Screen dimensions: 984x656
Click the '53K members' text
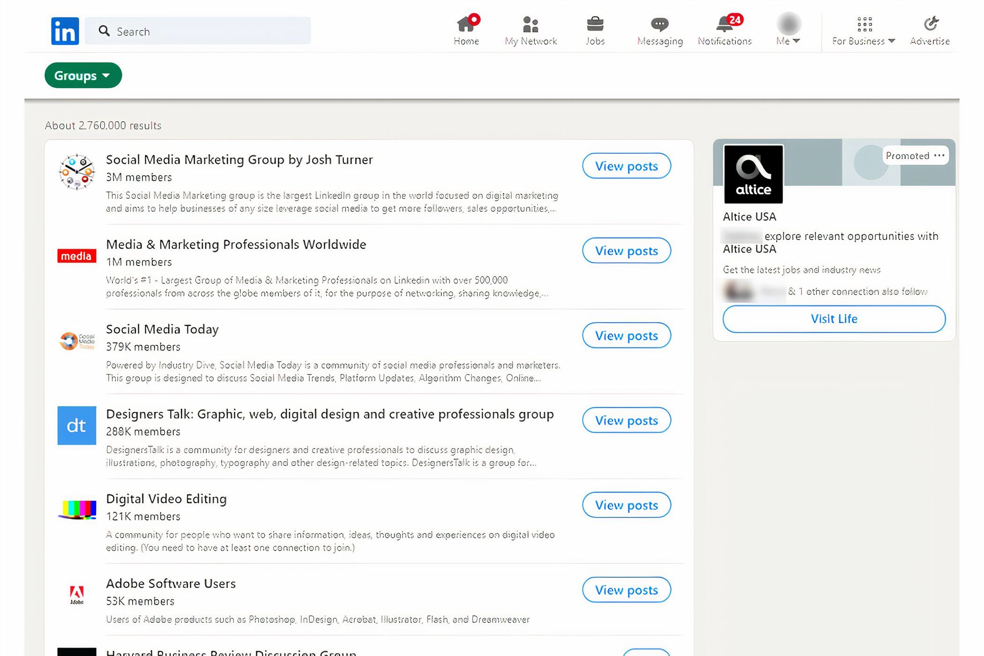click(140, 602)
